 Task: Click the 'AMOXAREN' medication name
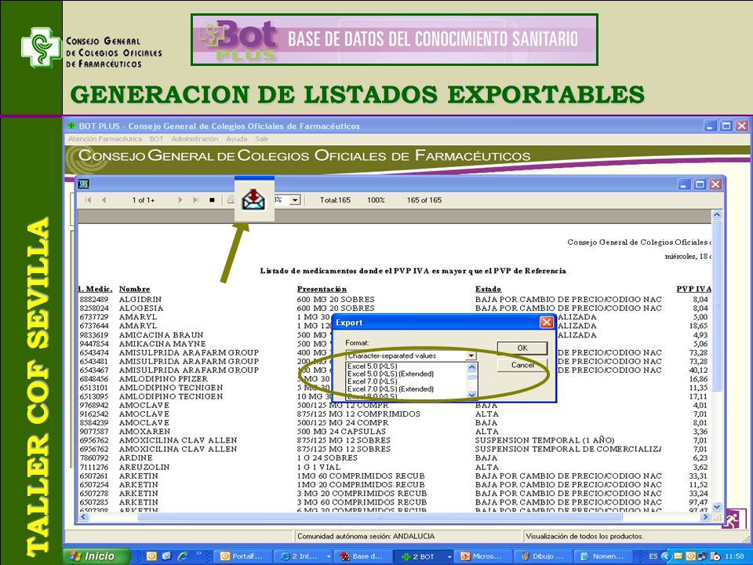coord(144,432)
